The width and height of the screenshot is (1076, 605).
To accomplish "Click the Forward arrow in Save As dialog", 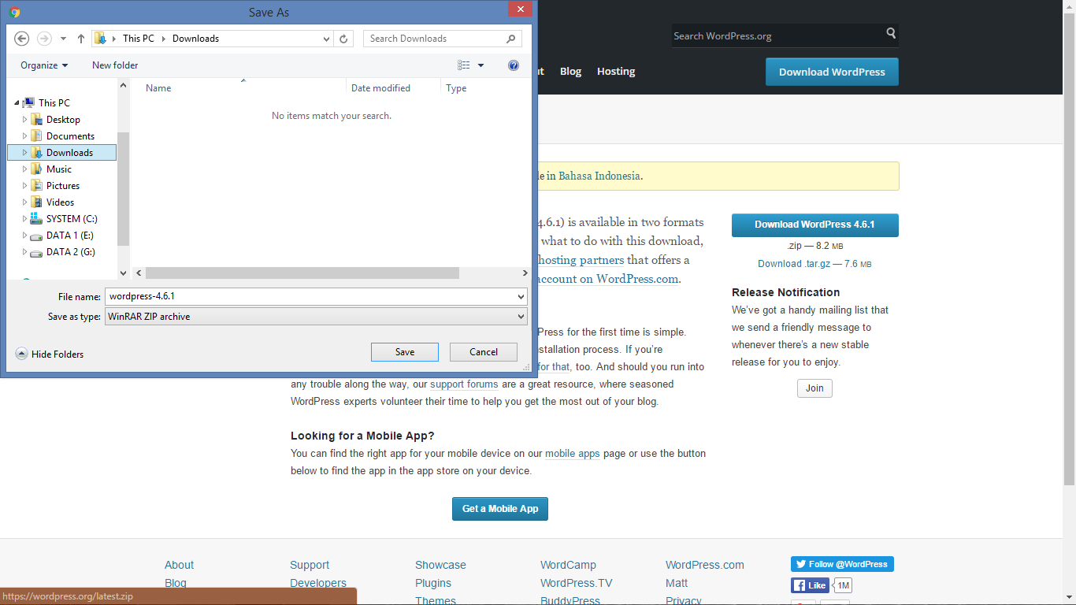I will click(x=44, y=38).
